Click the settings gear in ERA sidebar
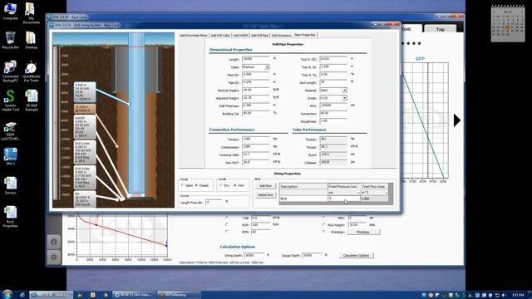 [53, 257]
